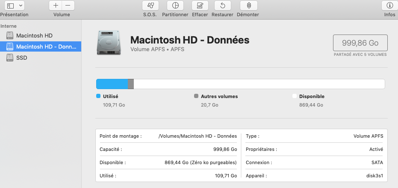
Task: Click the PARTAGÉ AVEC 5 VOLUMES label
Action: [x=360, y=55]
